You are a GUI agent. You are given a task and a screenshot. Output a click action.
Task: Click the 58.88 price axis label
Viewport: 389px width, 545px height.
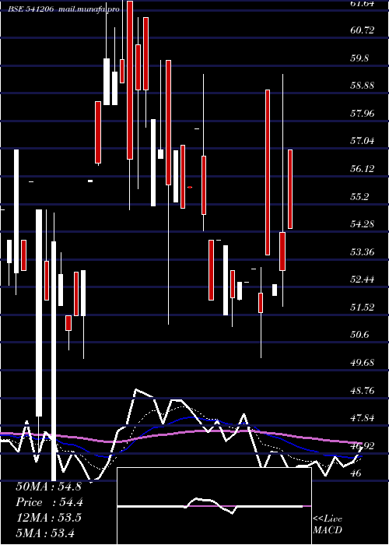point(363,86)
